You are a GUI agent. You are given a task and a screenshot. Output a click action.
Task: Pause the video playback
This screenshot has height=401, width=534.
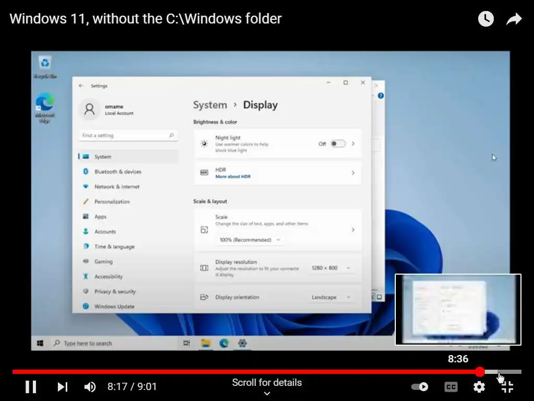coord(31,387)
